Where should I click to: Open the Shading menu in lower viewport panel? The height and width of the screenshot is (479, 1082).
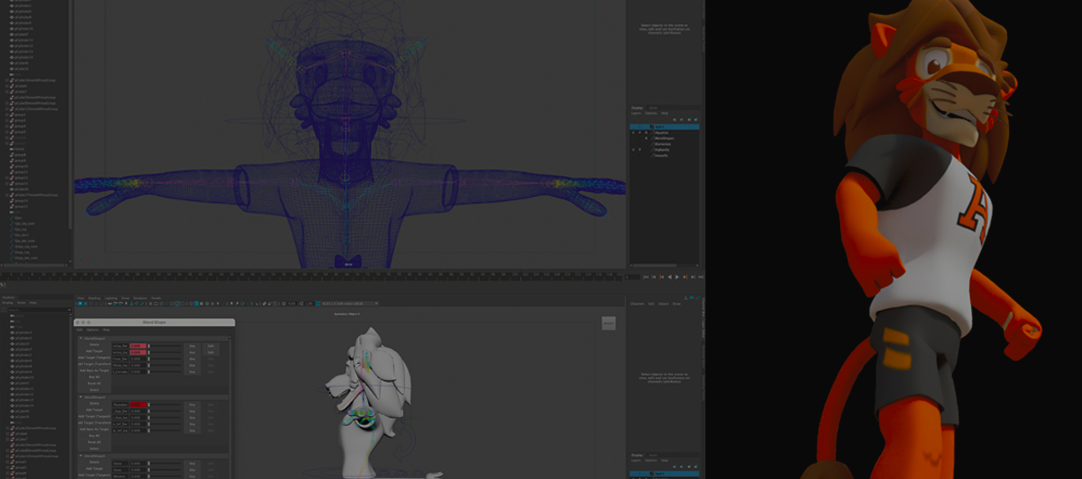[94, 298]
